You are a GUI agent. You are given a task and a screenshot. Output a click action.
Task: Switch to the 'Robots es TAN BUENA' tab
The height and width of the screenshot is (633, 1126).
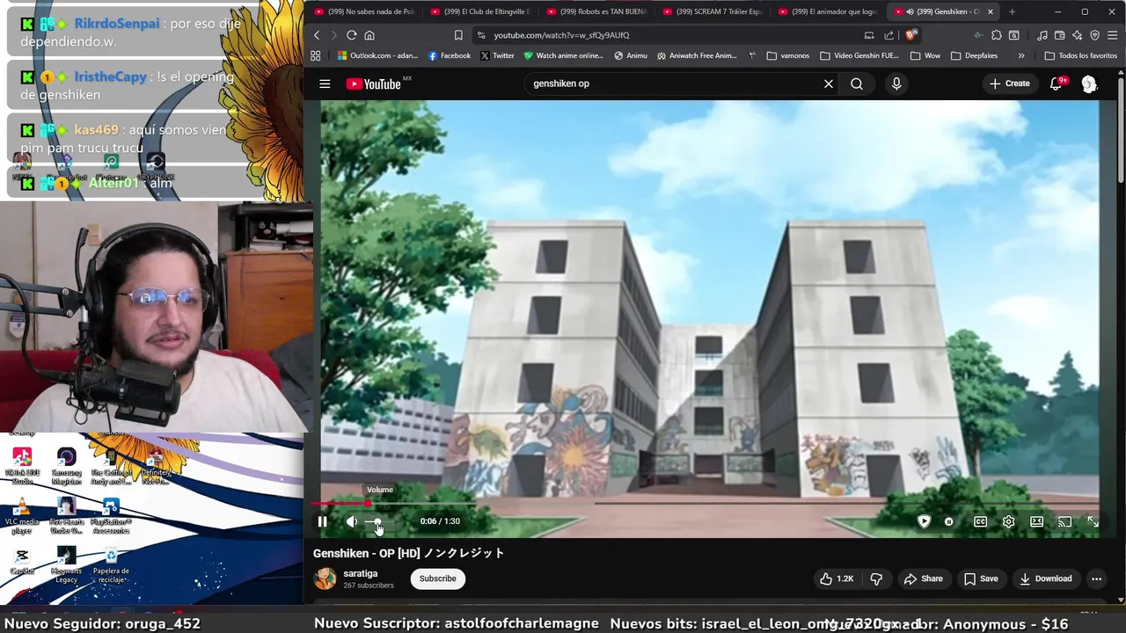596,11
